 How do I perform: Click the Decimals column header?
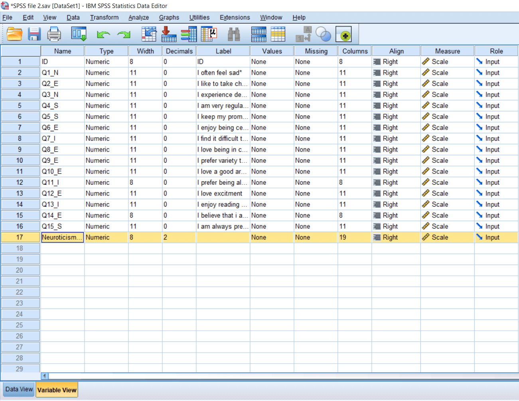tap(179, 51)
